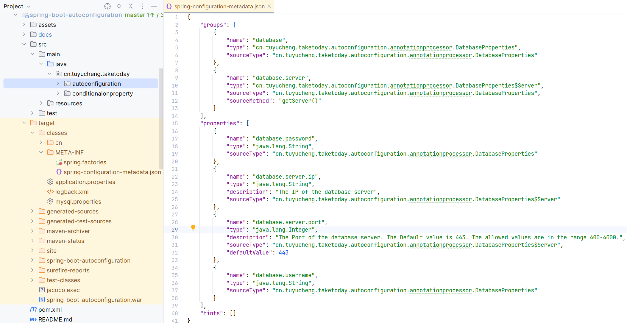Select the conditionalonproperty package icon
Screen dimensions: 627x323
(x=67, y=93)
